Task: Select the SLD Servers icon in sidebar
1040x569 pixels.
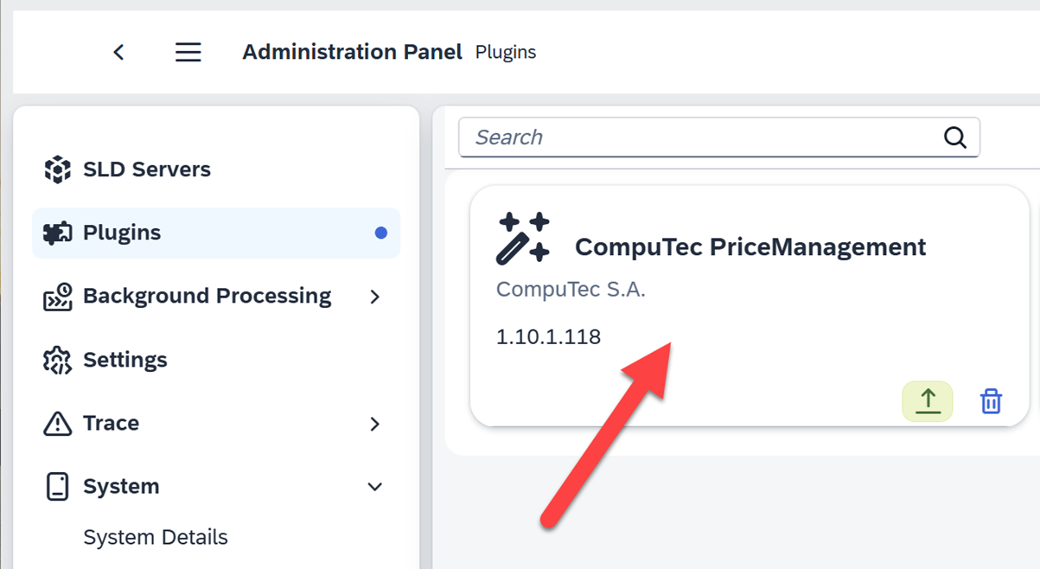Action: tap(57, 169)
